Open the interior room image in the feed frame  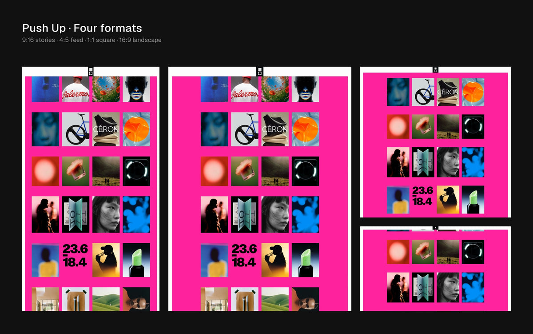(215, 299)
